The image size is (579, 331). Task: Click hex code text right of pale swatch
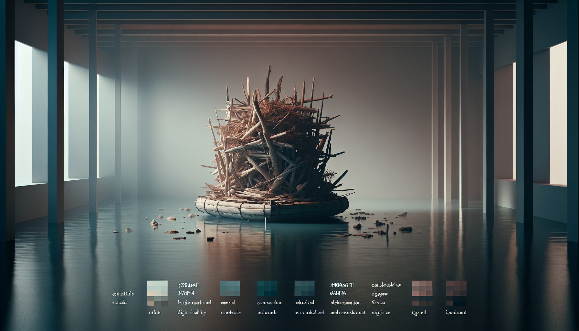click(188, 289)
